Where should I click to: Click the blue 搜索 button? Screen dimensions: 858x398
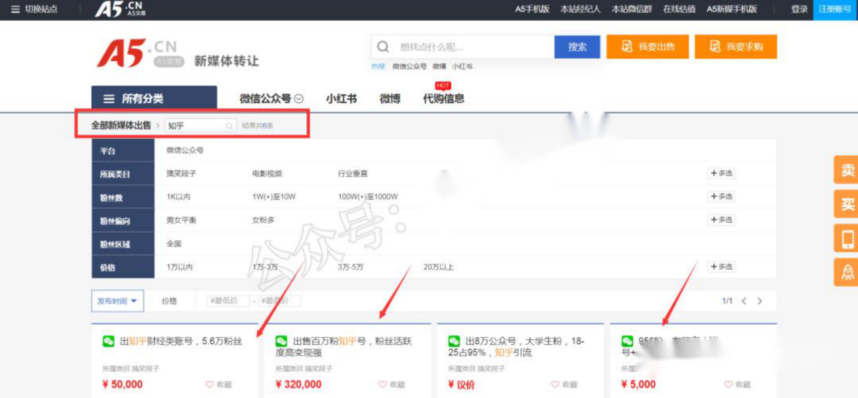pyautogui.click(x=577, y=47)
